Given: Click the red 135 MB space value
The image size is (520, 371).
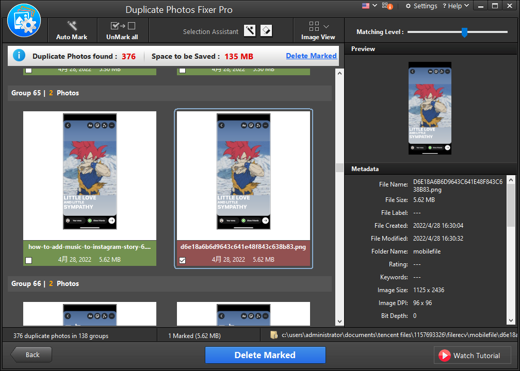Looking at the screenshot, I should (239, 56).
